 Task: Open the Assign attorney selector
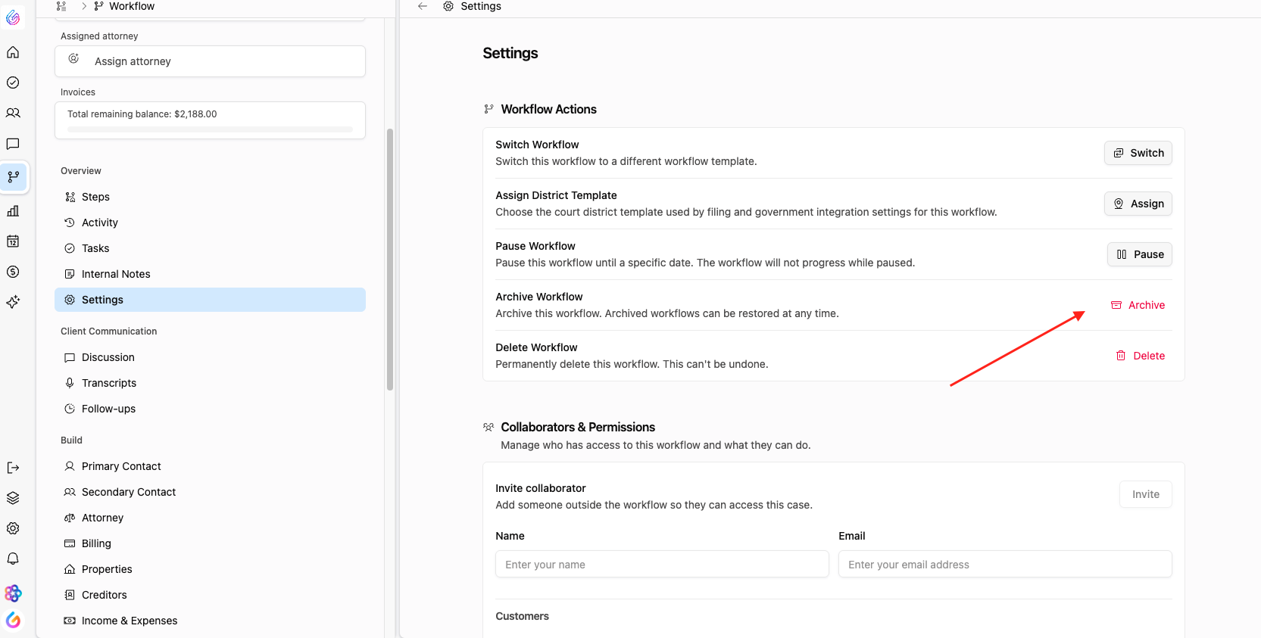(x=210, y=61)
